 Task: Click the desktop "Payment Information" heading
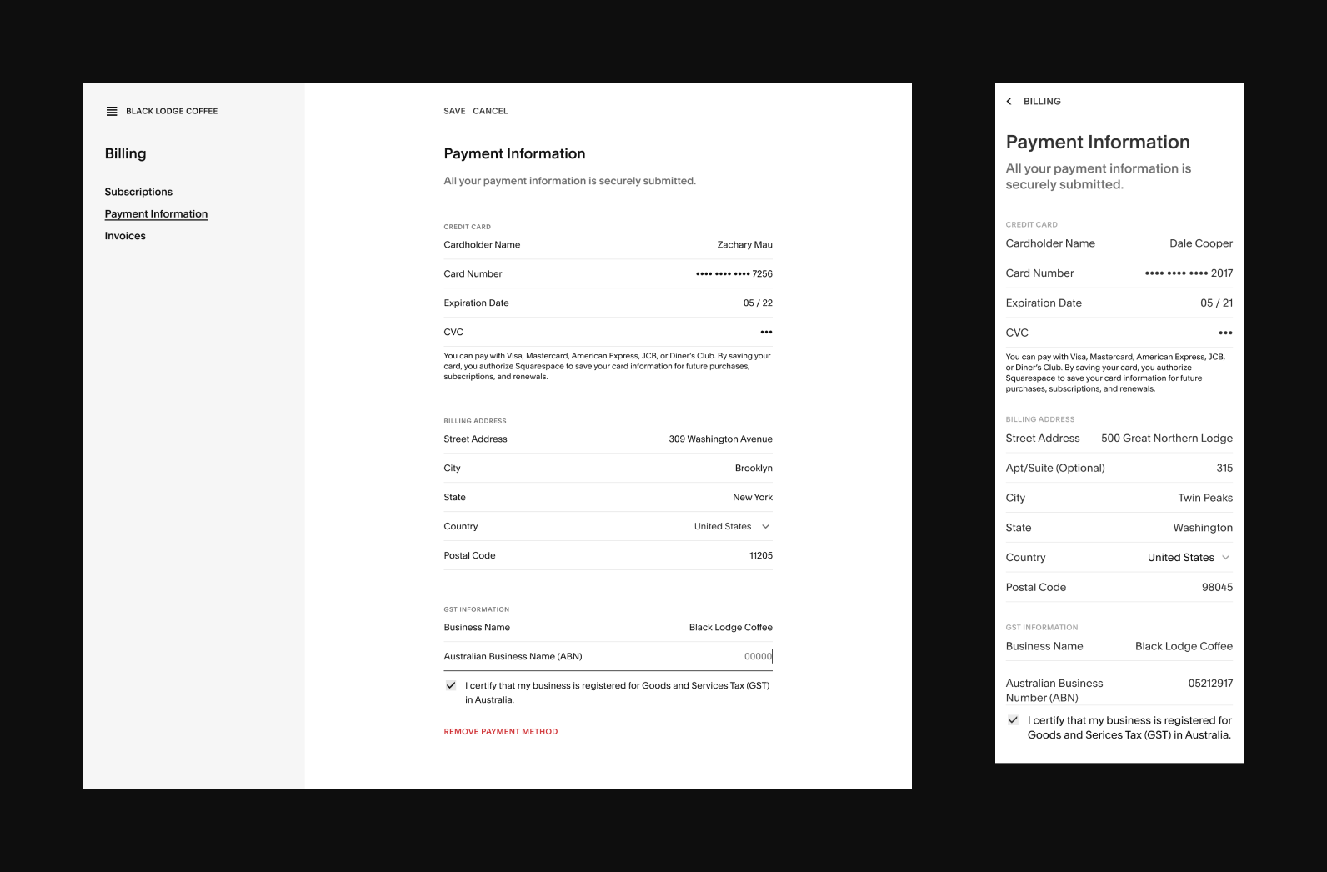click(514, 153)
